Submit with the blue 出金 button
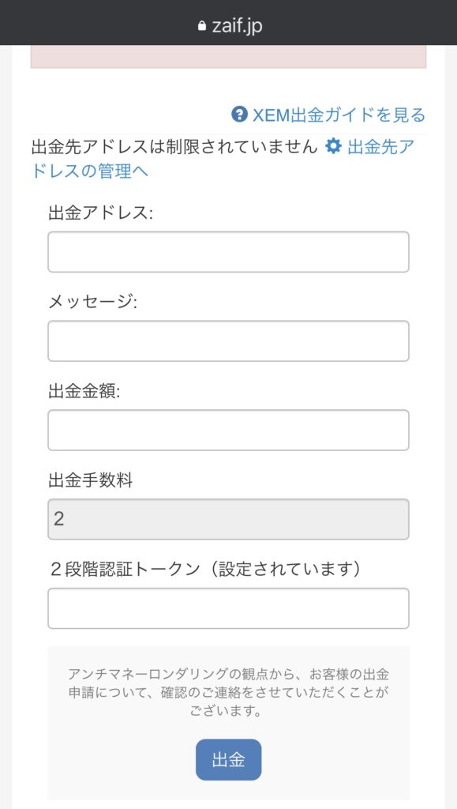Viewport: 457px width, 809px height. (228, 759)
